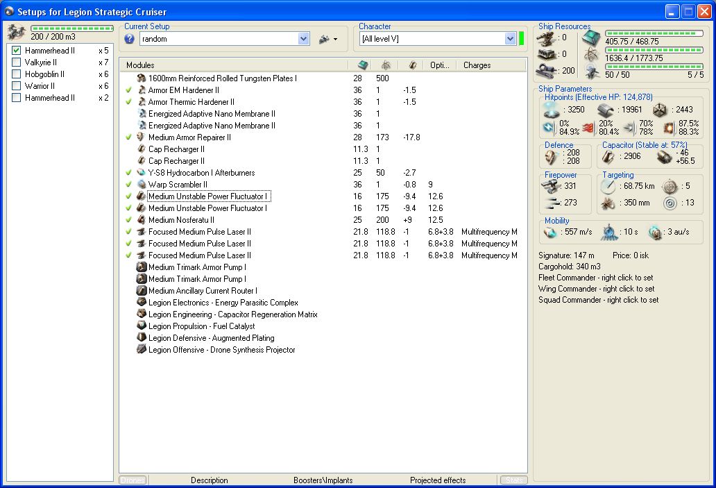Check the Warrior II drone group
Viewport: 716px width, 488px height.
17,86
